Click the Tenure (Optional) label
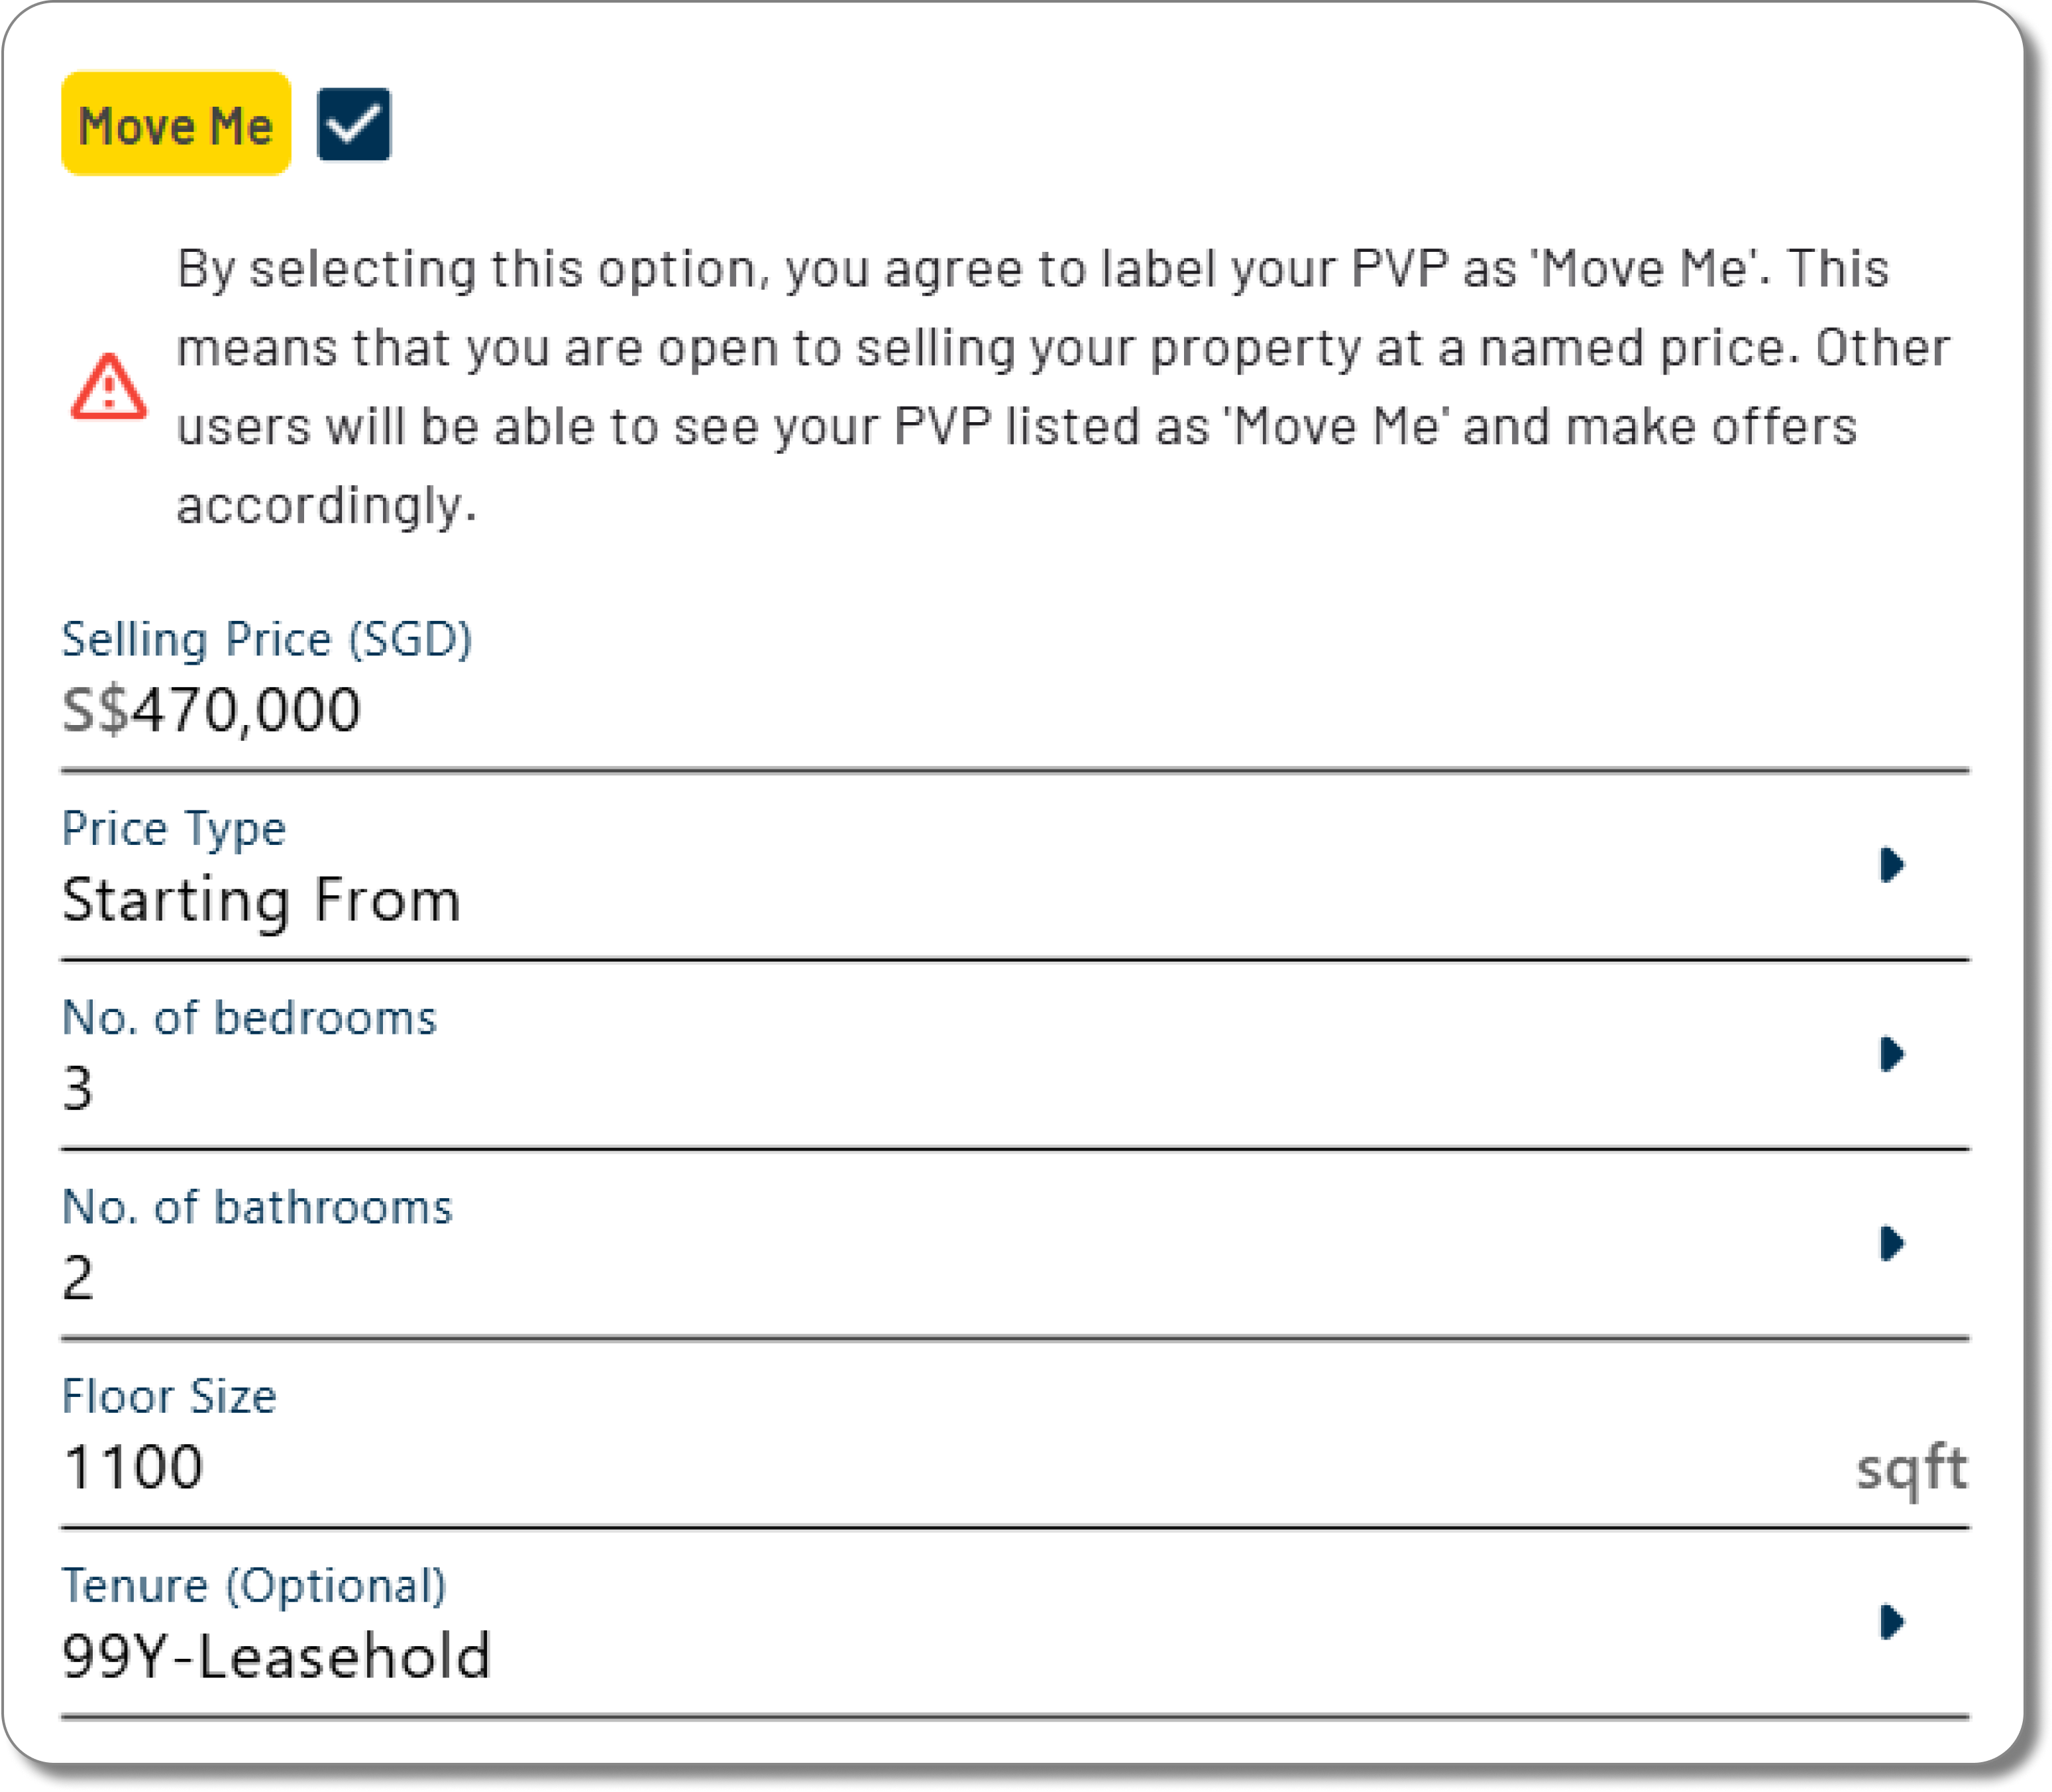Image resolution: width=2052 pixels, height=1792 pixels. pyautogui.click(x=254, y=1587)
